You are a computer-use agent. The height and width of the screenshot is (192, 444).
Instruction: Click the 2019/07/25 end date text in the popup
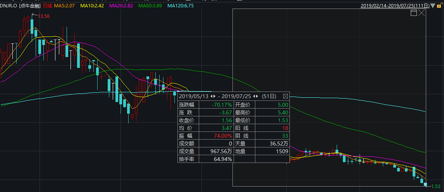pyautogui.click(x=237, y=97)
